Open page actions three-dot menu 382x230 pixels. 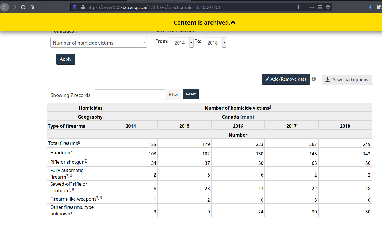tap(312, 7)
